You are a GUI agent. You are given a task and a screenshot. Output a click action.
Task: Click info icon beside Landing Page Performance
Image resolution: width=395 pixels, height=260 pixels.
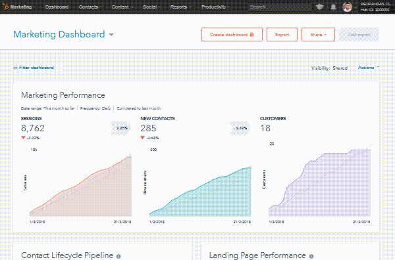(x=311, y=256)
